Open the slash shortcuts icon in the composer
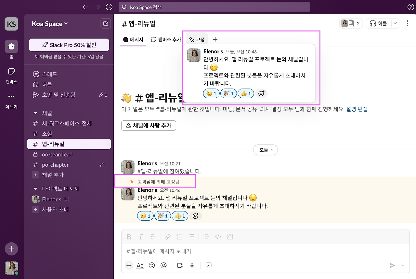 pos(208,265)
